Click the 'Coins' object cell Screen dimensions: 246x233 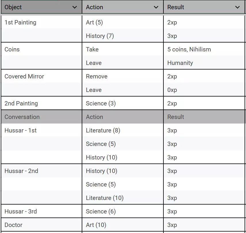click(x=12, y=49)
